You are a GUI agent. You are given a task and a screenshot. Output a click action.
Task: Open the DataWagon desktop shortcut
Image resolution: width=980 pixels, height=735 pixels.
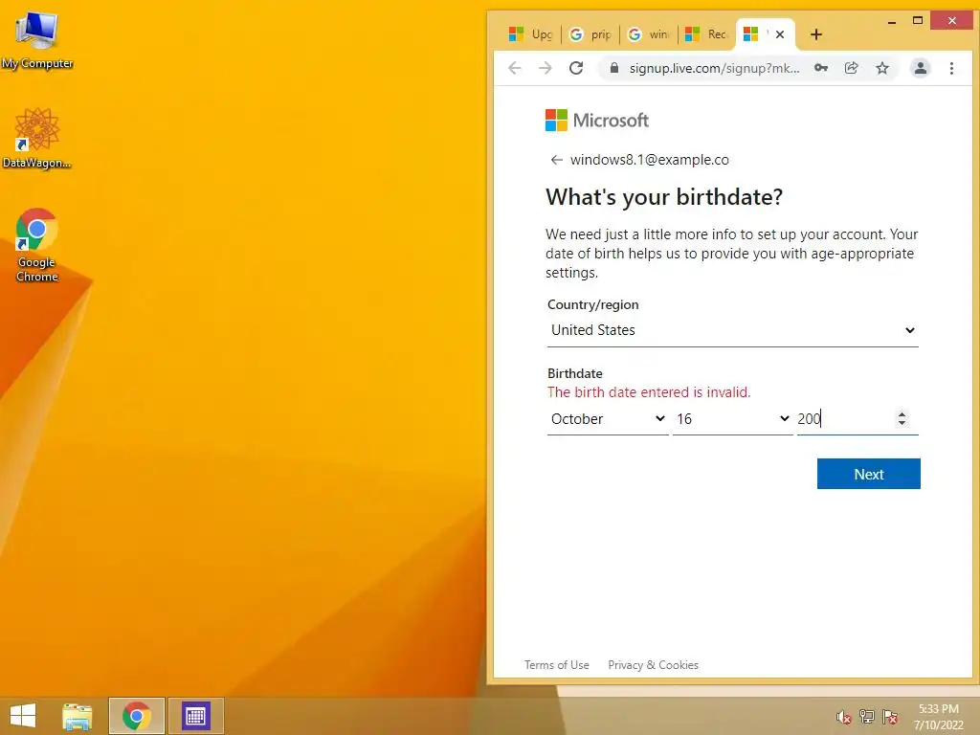tap(36, 138)
